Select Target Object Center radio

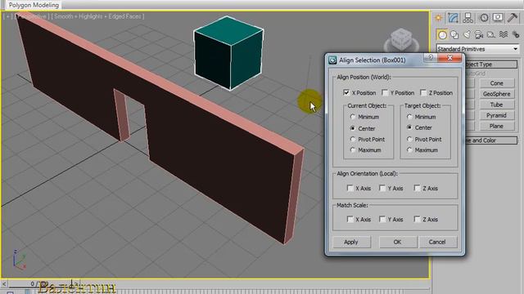tap(409, 127)
